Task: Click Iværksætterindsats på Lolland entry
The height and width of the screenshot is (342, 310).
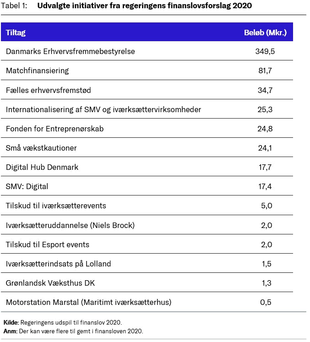Action: tap(58, 264)
